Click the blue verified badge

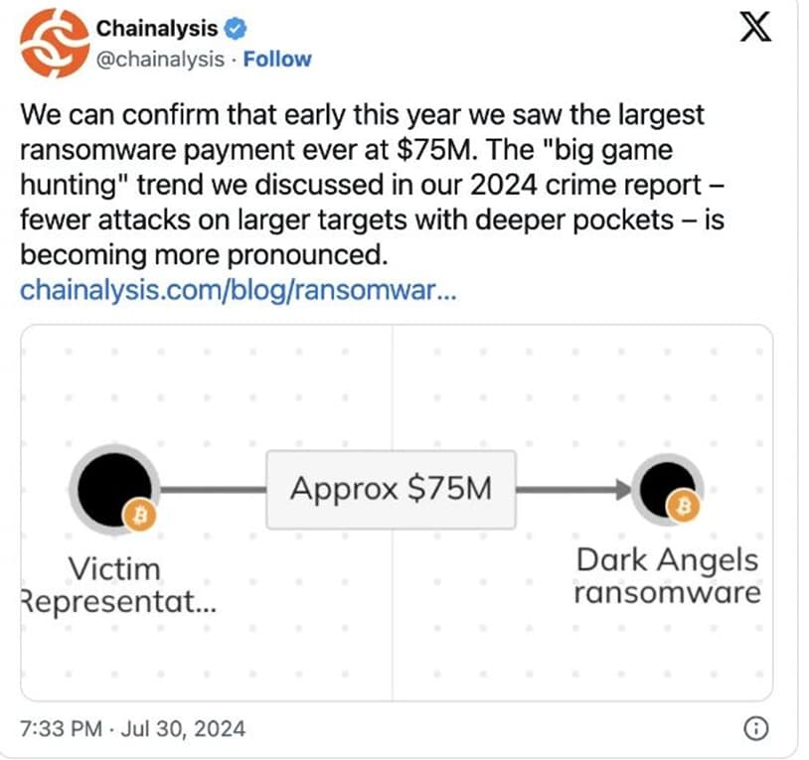(233, 28)
